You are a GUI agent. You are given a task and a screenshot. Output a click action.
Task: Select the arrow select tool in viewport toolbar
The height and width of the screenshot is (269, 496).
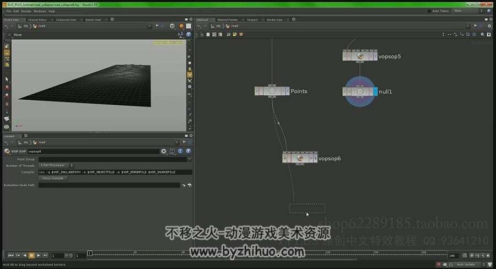[7, 79]
